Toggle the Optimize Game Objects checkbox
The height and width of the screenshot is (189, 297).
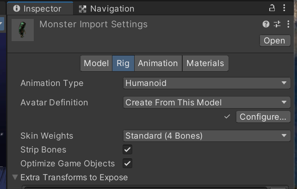tap(128, 163)
